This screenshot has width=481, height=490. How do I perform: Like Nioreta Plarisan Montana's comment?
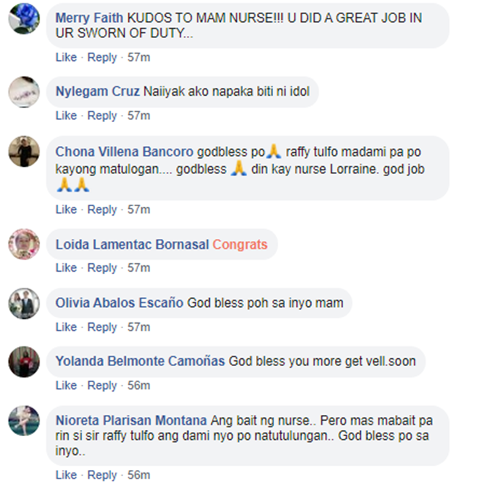(x=66, y=475)
